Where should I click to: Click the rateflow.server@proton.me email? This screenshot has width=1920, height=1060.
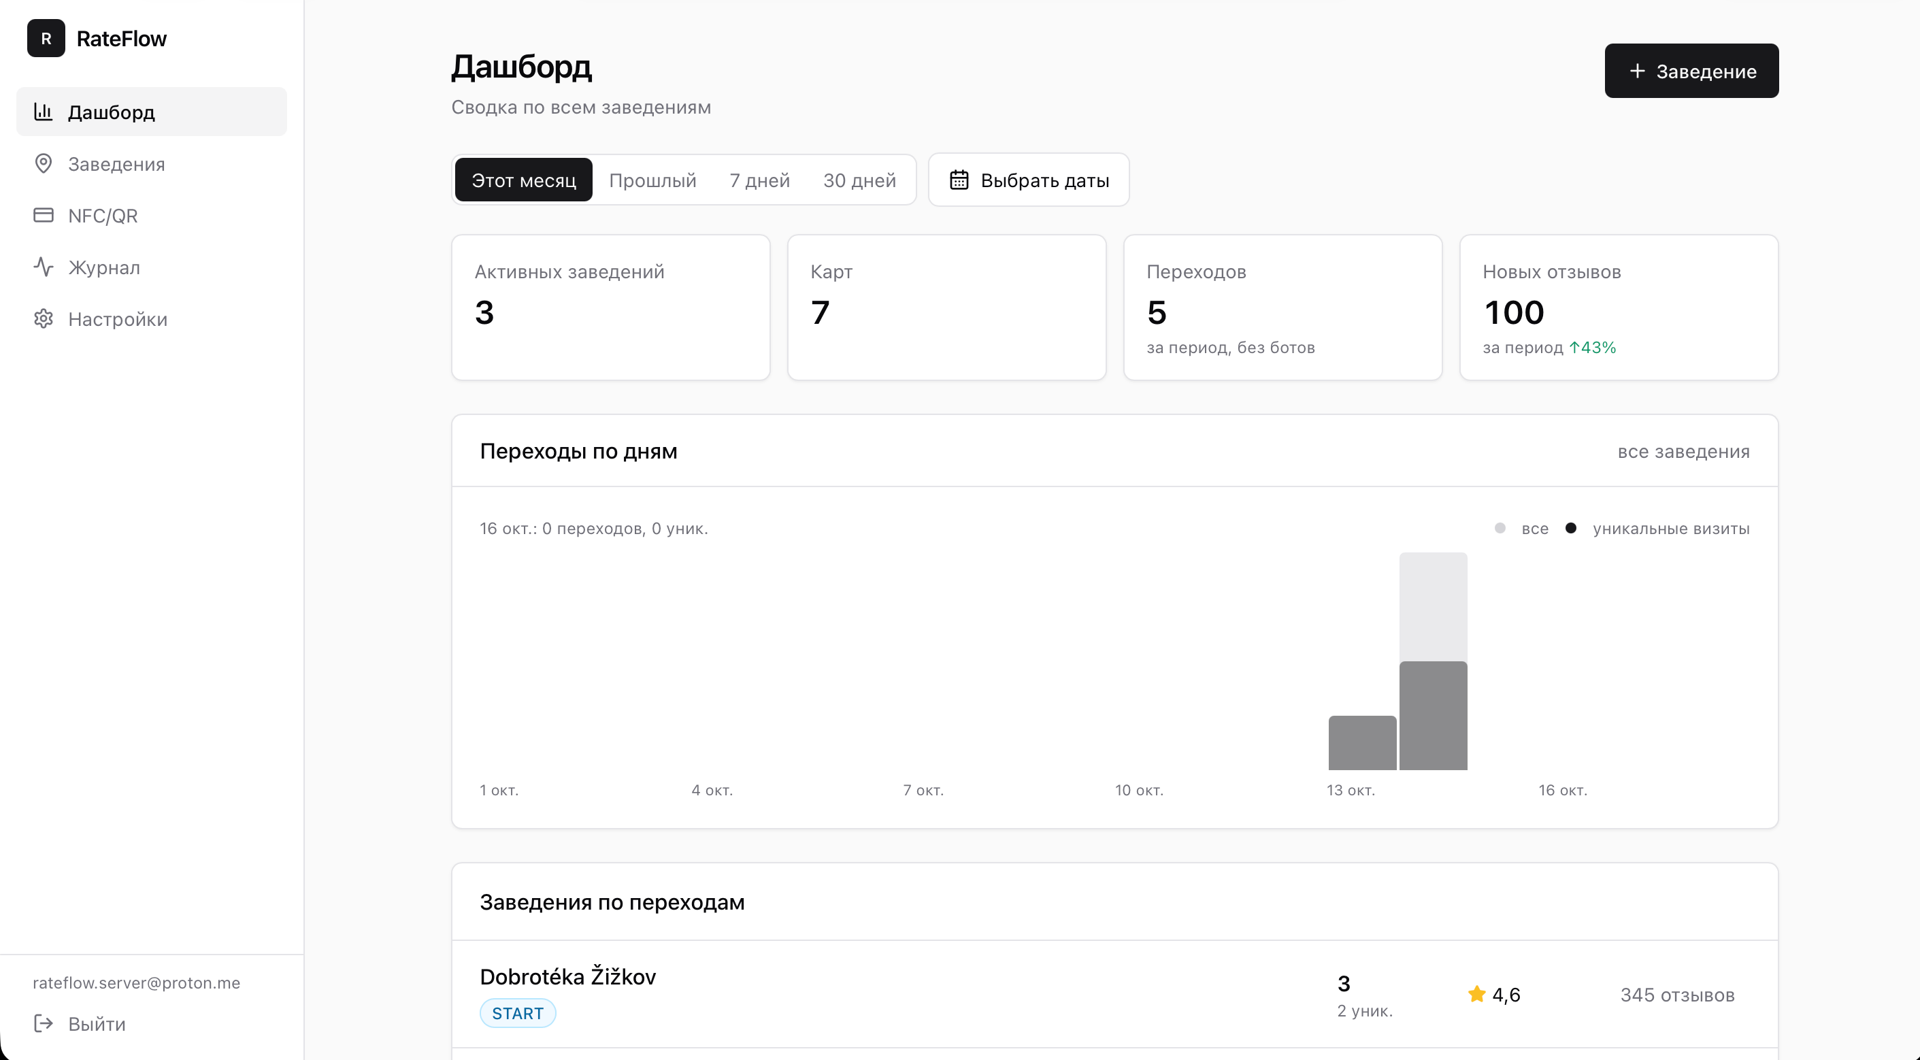pos(136,983)
